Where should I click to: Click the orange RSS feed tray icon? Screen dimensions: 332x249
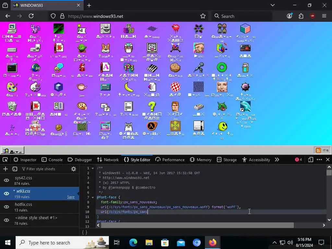318,150
